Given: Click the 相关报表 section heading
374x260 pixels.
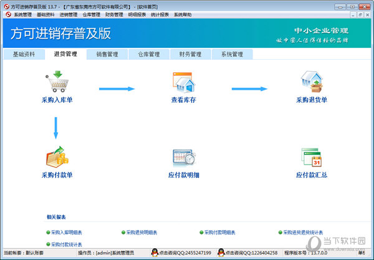Looking at the screenshot, I should (x=56, y=217).
